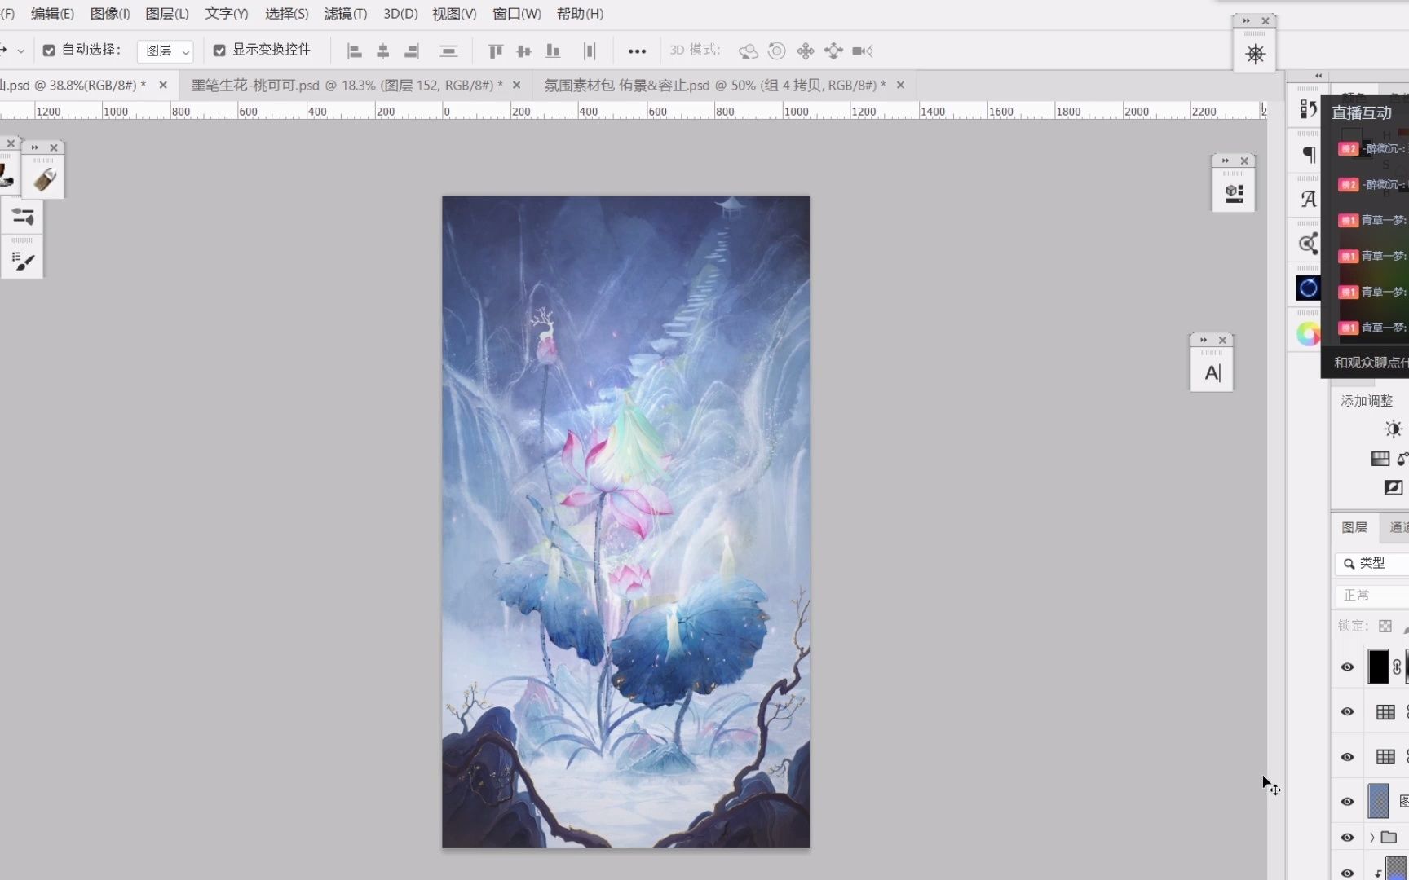Open the History panel icon in dock

(1309, 108)
